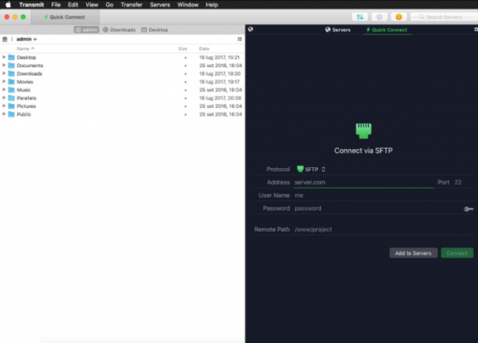This screenshot has height=343, width=478.
Task: Click the User Name field
Action: tap(383, 195)
